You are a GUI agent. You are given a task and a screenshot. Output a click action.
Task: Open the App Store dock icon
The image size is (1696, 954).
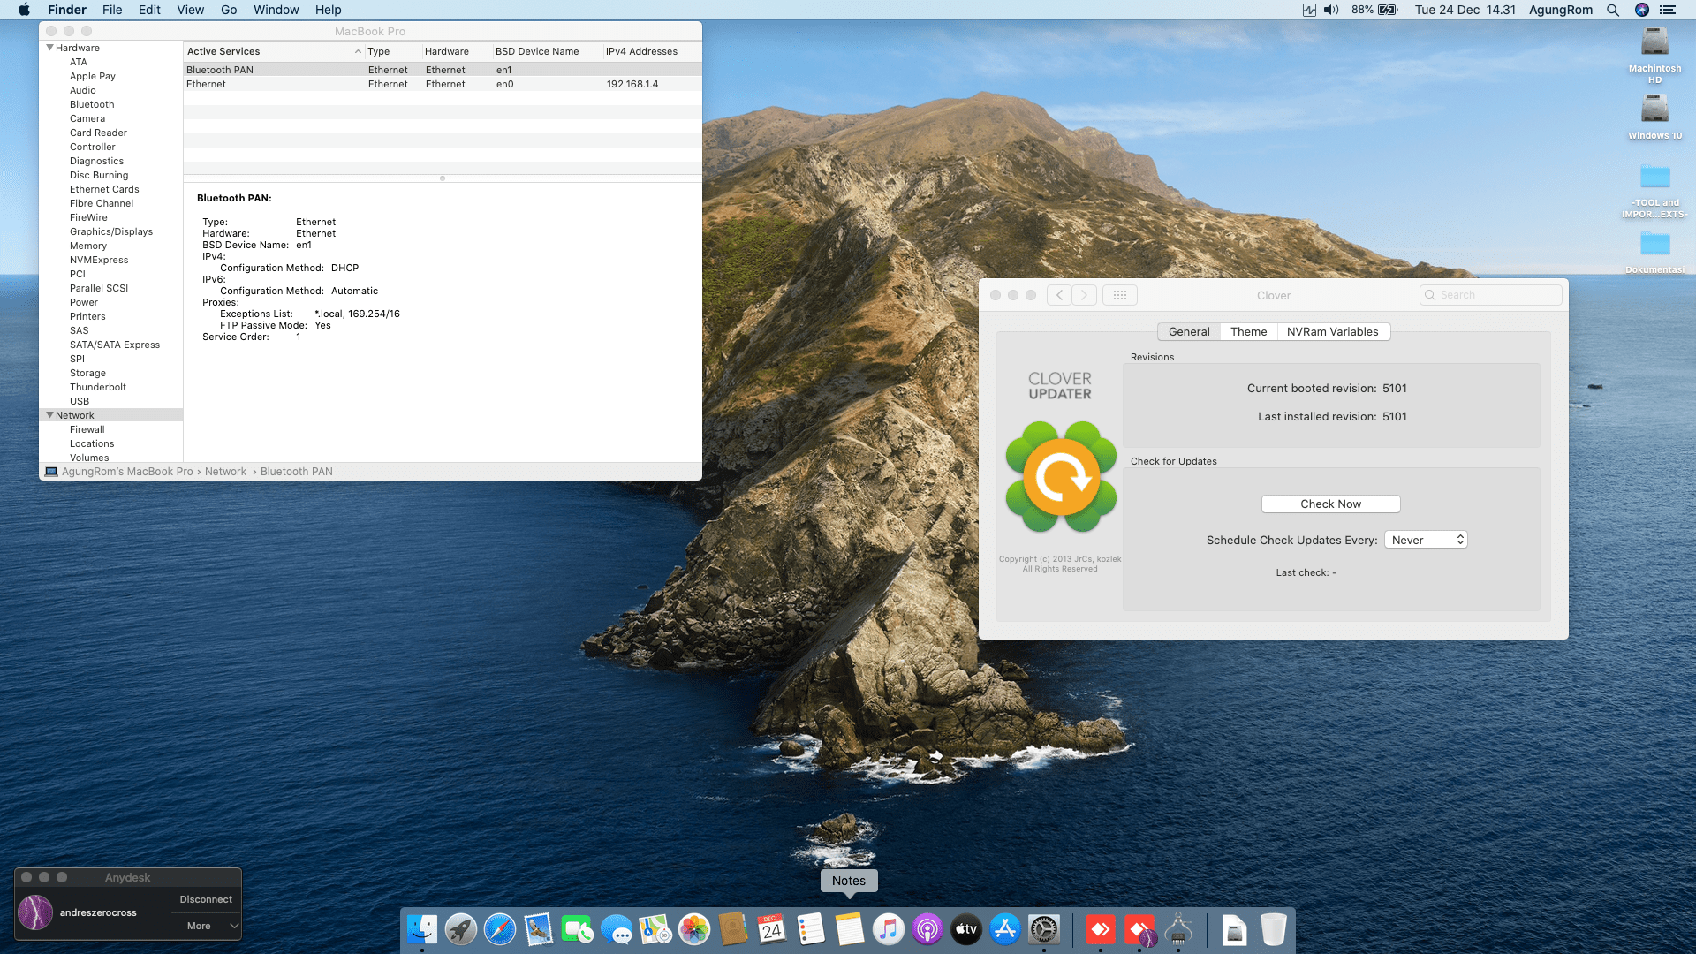tap(1005, 929)
